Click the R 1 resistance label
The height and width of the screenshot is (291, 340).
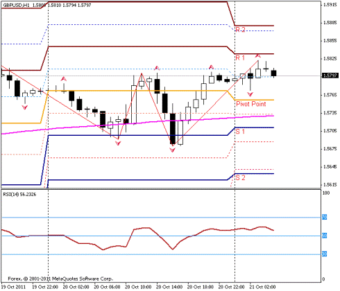point(240,58)
